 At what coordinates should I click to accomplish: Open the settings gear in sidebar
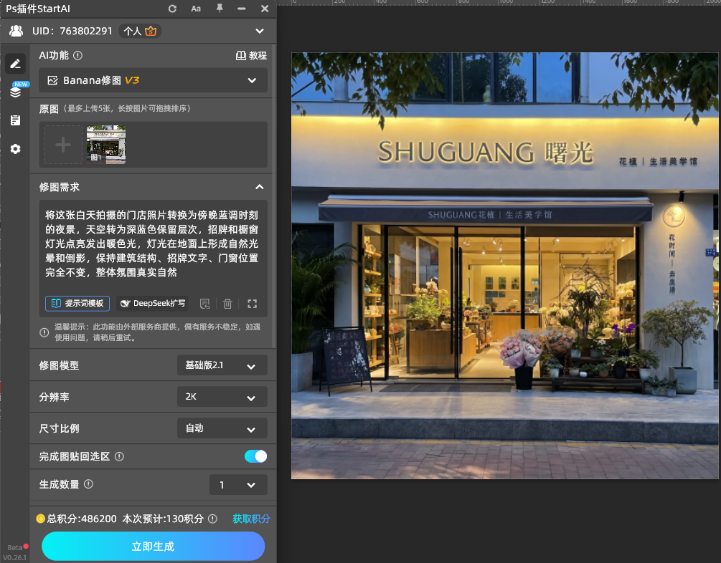[x=16, y=149]
